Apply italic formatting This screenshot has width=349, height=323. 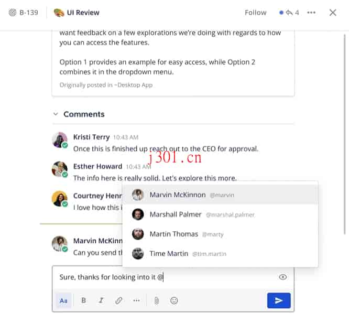tap(101, 300)
